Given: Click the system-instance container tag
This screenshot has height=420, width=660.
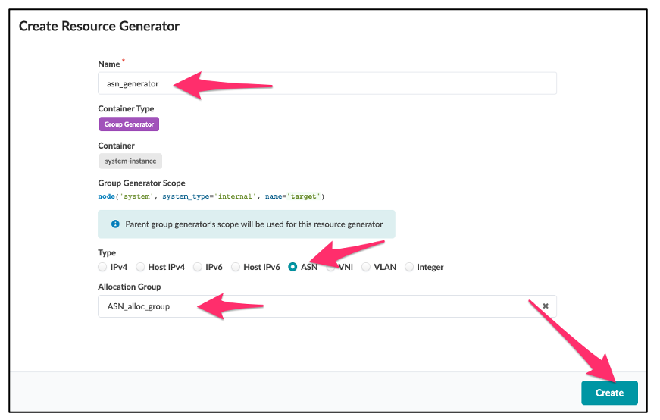Looking at the screenshot, I should (x=130, y=161).
